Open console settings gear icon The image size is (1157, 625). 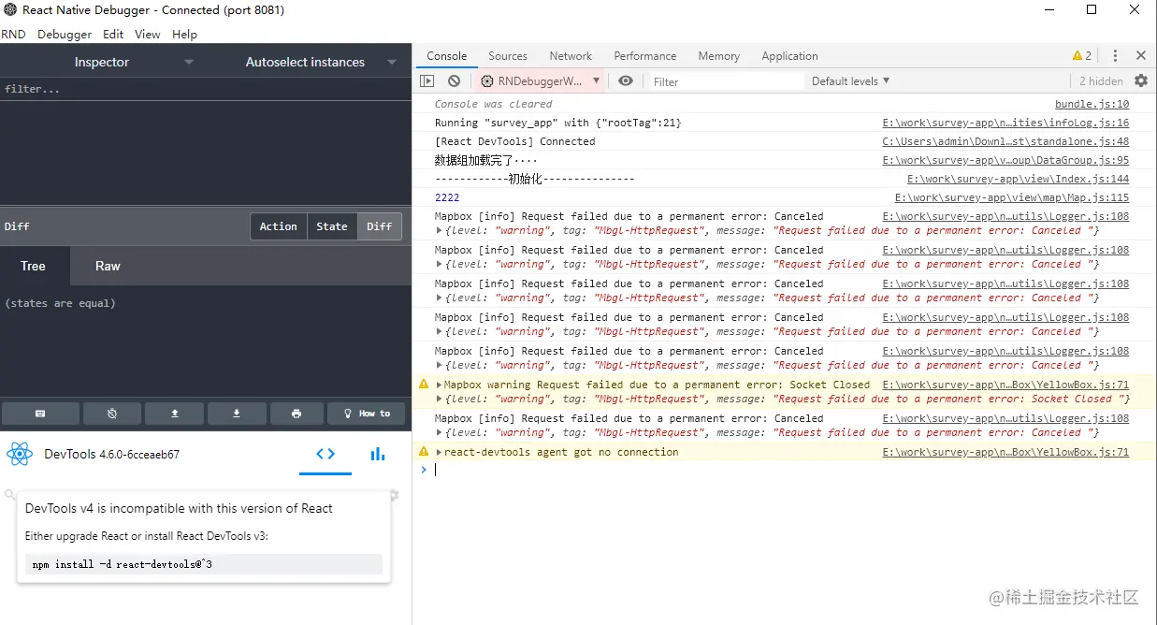tap(1141, 81)
